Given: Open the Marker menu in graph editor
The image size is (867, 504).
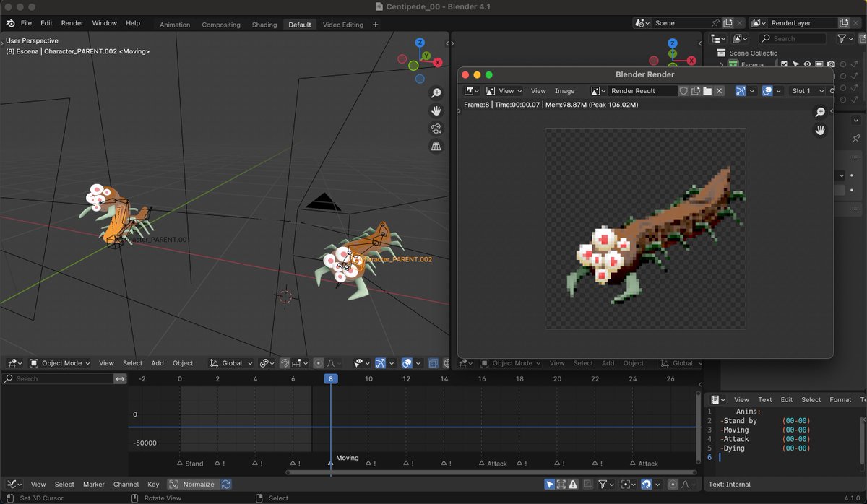Looking at the screenshot, I should [94, 485].
